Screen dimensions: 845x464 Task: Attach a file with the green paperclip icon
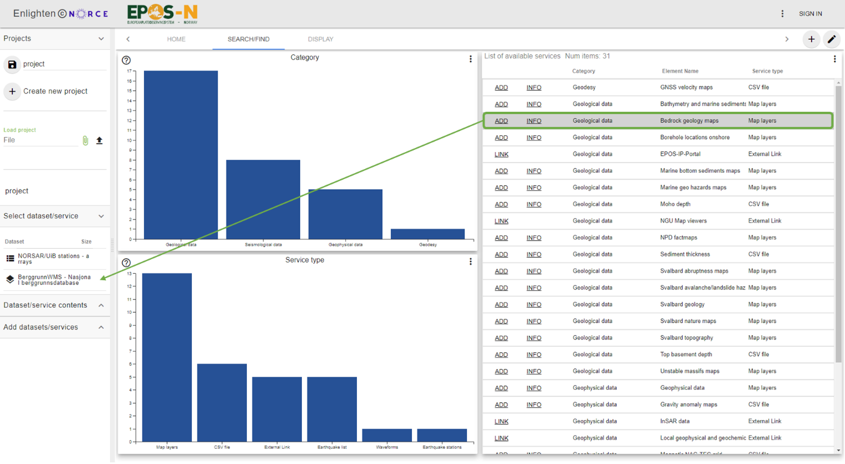click(x=85, y=140)
